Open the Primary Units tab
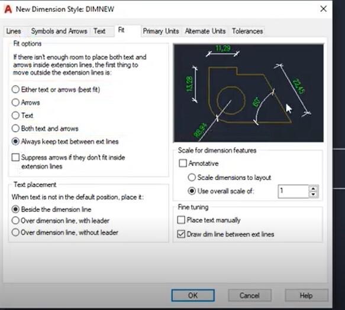Screen dimensions: 345x310 point(161,31)
